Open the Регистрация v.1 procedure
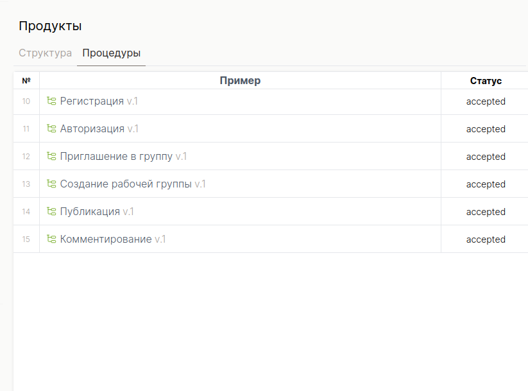Viewport: 528px width, 391px height. 99,101
